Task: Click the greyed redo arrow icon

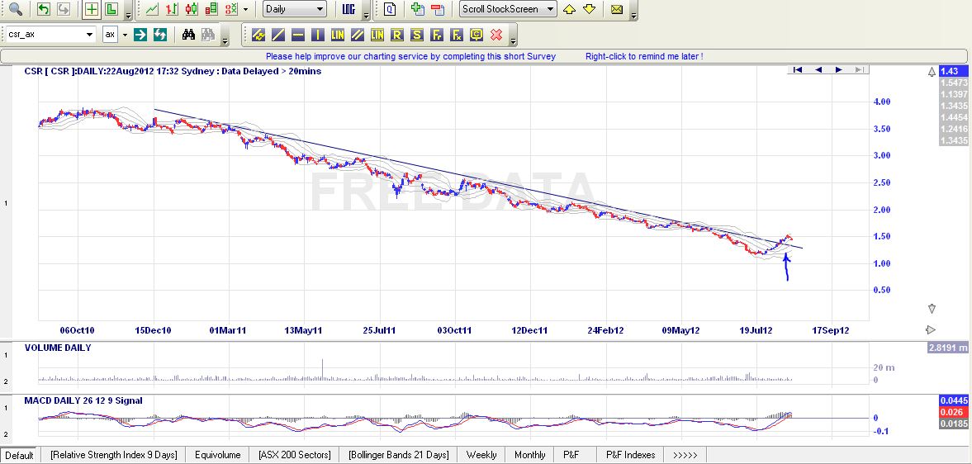Action: (x=64, y=9)
